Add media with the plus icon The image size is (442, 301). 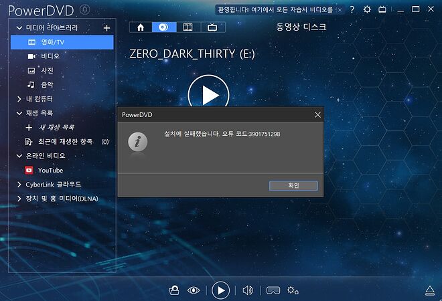click(x=107, y=28)
